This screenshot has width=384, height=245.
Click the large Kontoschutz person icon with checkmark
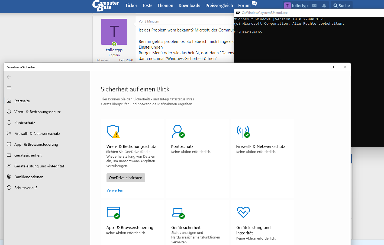178,131
